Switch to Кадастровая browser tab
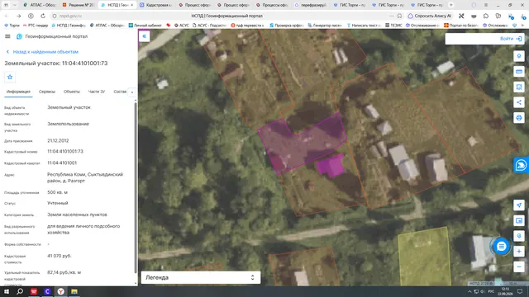The image size is (529, 297). coord(156,5)
